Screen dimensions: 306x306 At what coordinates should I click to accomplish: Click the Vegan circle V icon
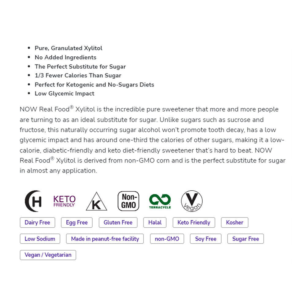pos(192,201)
